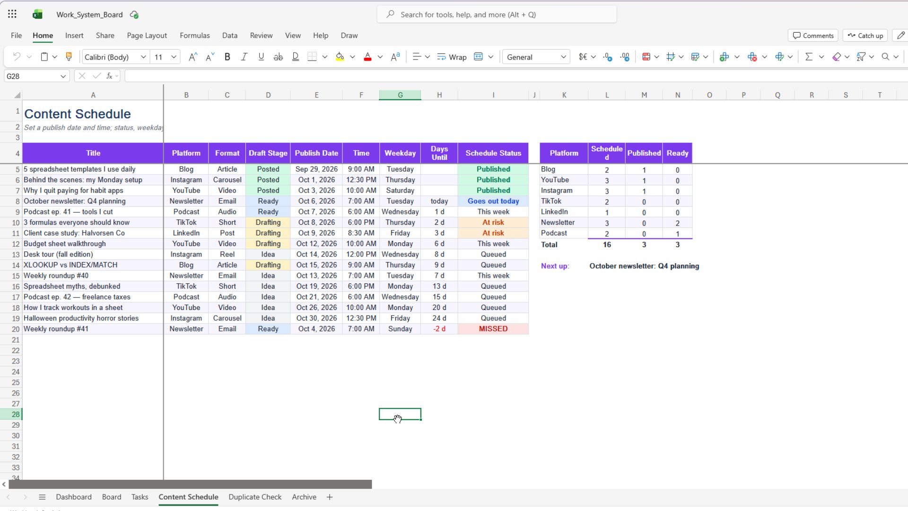Viewport: 908px width, 511px height.
Task: Click the Comments button
Action: [x=813, y=35]
